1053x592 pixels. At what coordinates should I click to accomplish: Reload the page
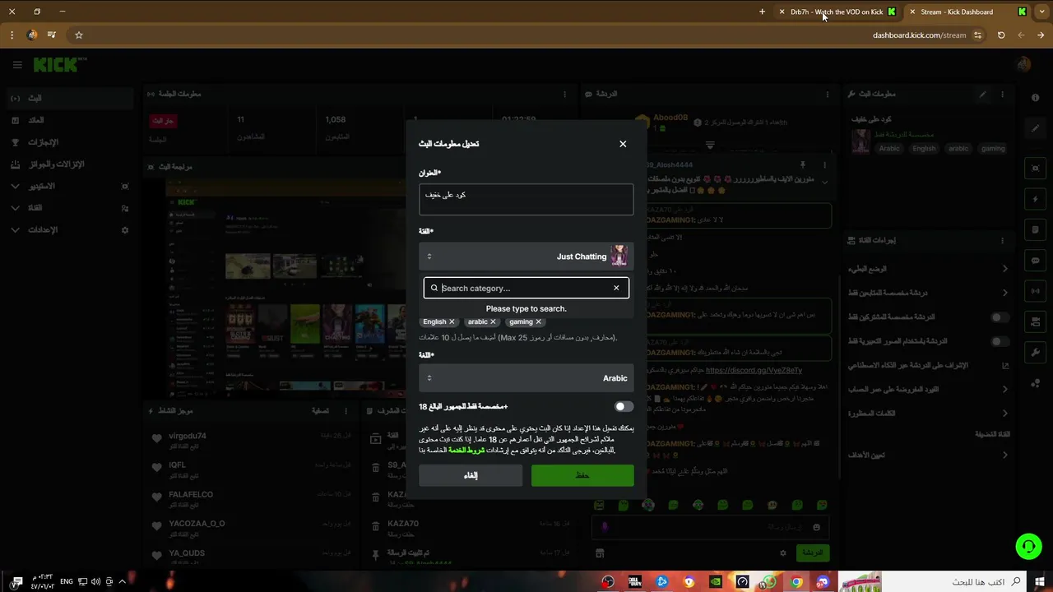[1001, 35]
